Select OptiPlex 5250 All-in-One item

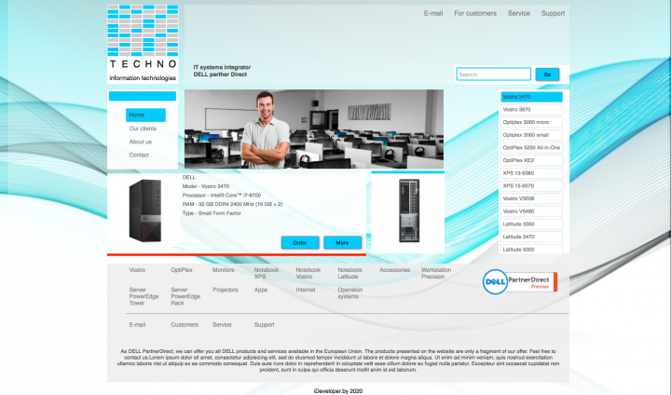(x=531, y=147)
